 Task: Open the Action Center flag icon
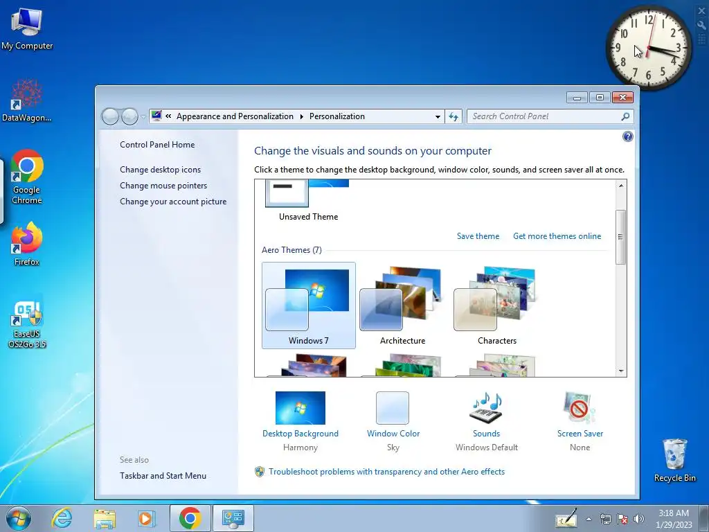click(x=622, y=520)
